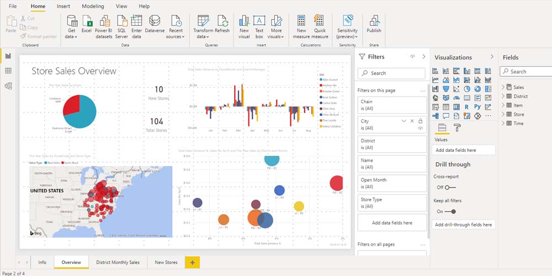The height and width of the screenshot is (276, 552).
Task: Hide the City filter with eye icon
Action: tap(420, 129)
